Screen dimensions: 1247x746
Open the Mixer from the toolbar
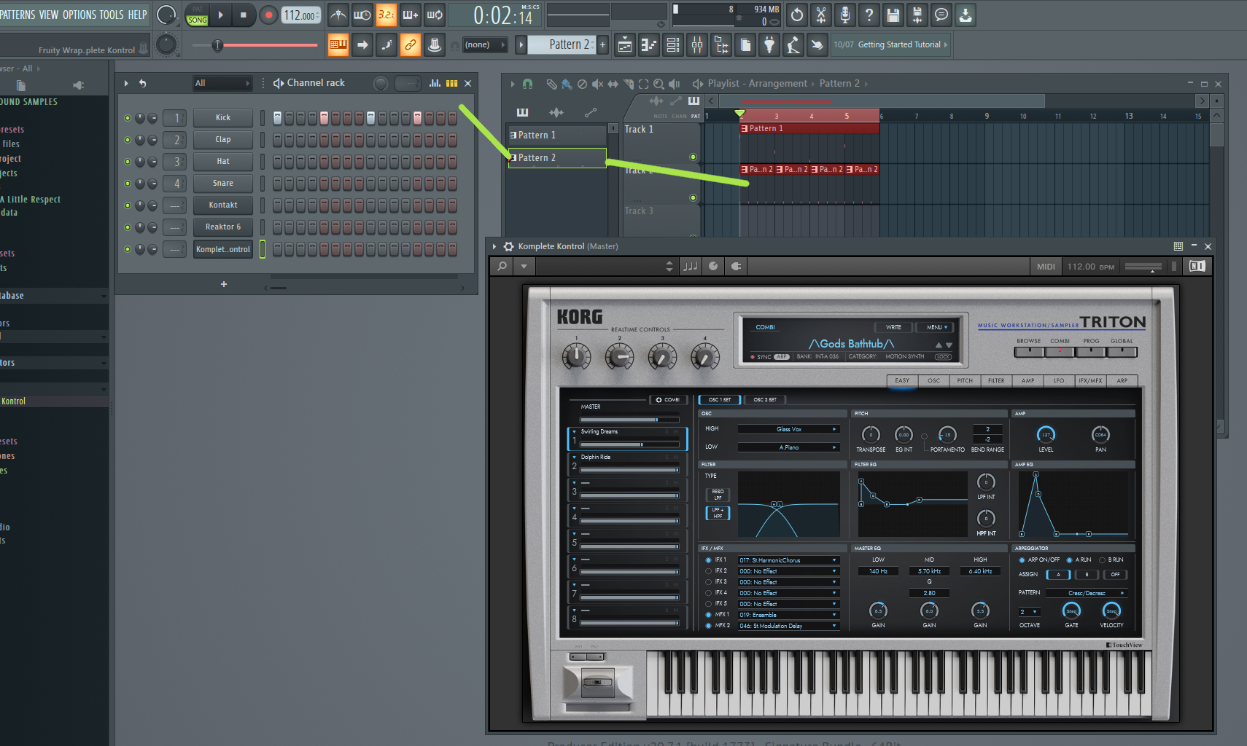(697, 45)
